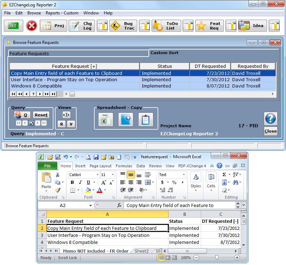Viewport: 286px width, 265px height.
Task: Click the Excel zoom slider handle
Action: point(217,257)
